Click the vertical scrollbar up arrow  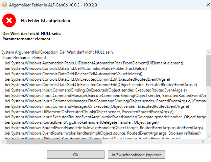(x=209, y=52)
